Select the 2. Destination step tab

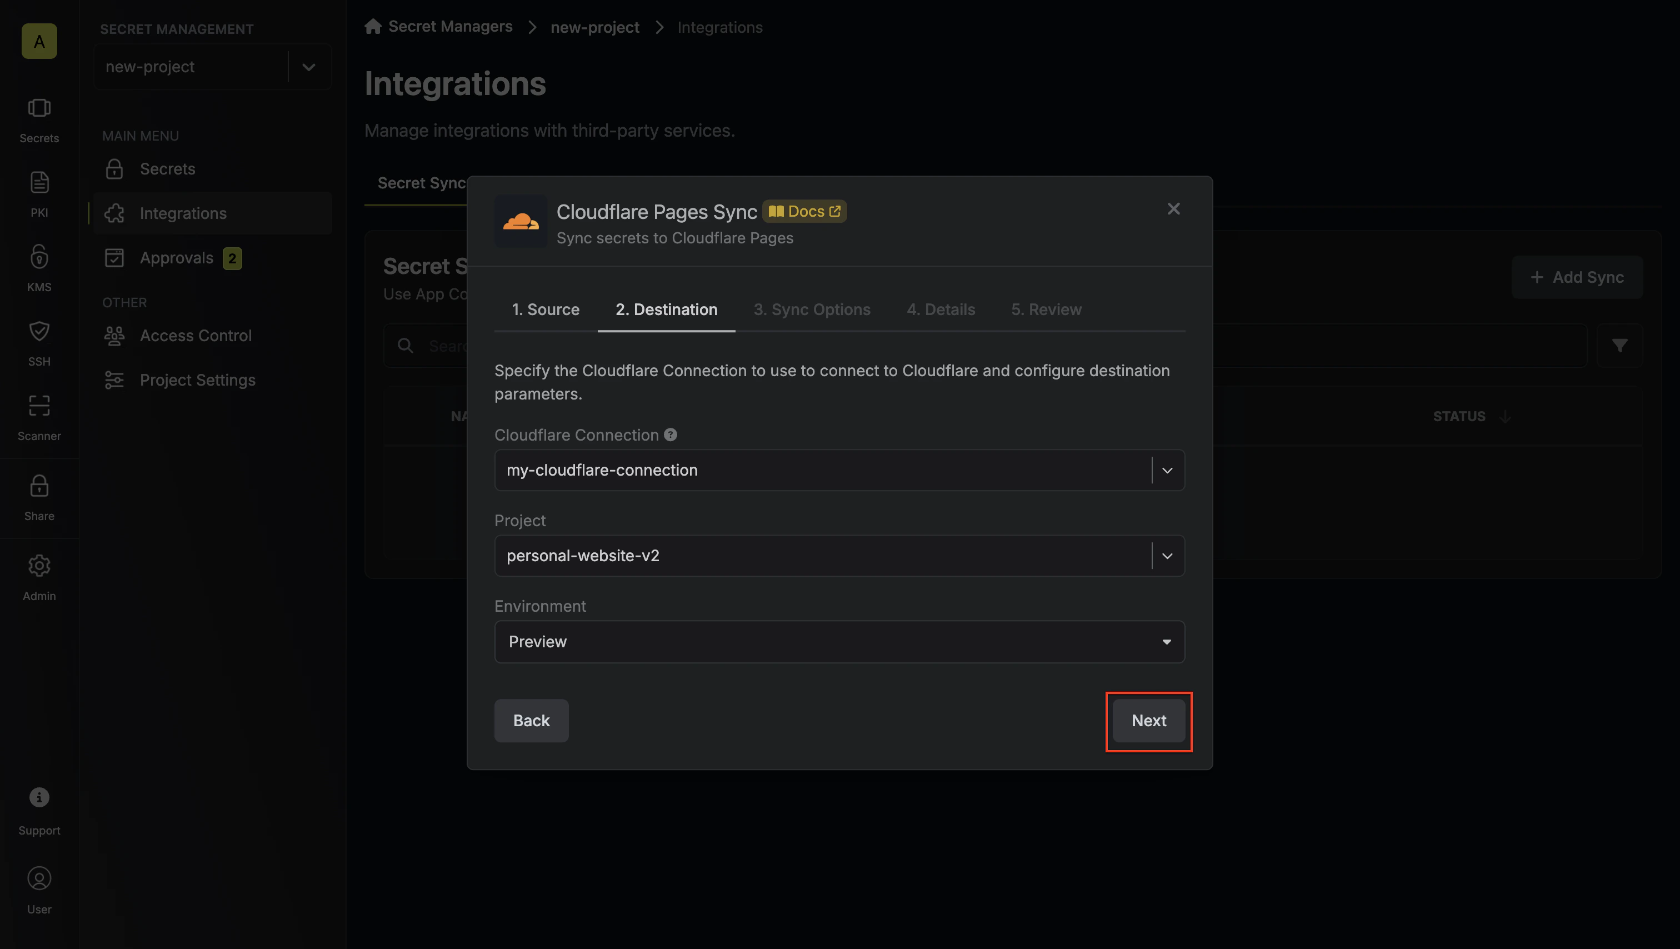point(666,309)
